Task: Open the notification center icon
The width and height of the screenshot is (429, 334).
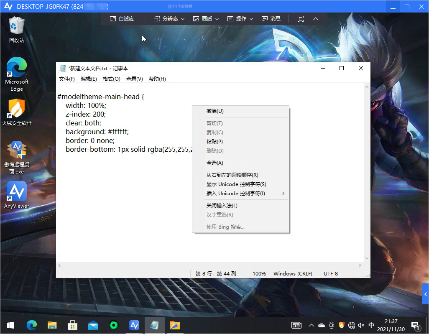Action: click(415, 325)
